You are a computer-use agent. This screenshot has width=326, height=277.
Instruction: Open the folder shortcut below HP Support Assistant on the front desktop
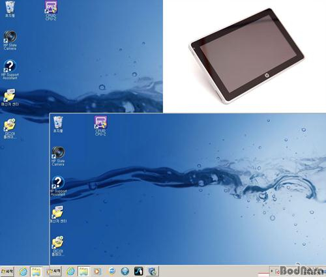[x=58, y=214]
